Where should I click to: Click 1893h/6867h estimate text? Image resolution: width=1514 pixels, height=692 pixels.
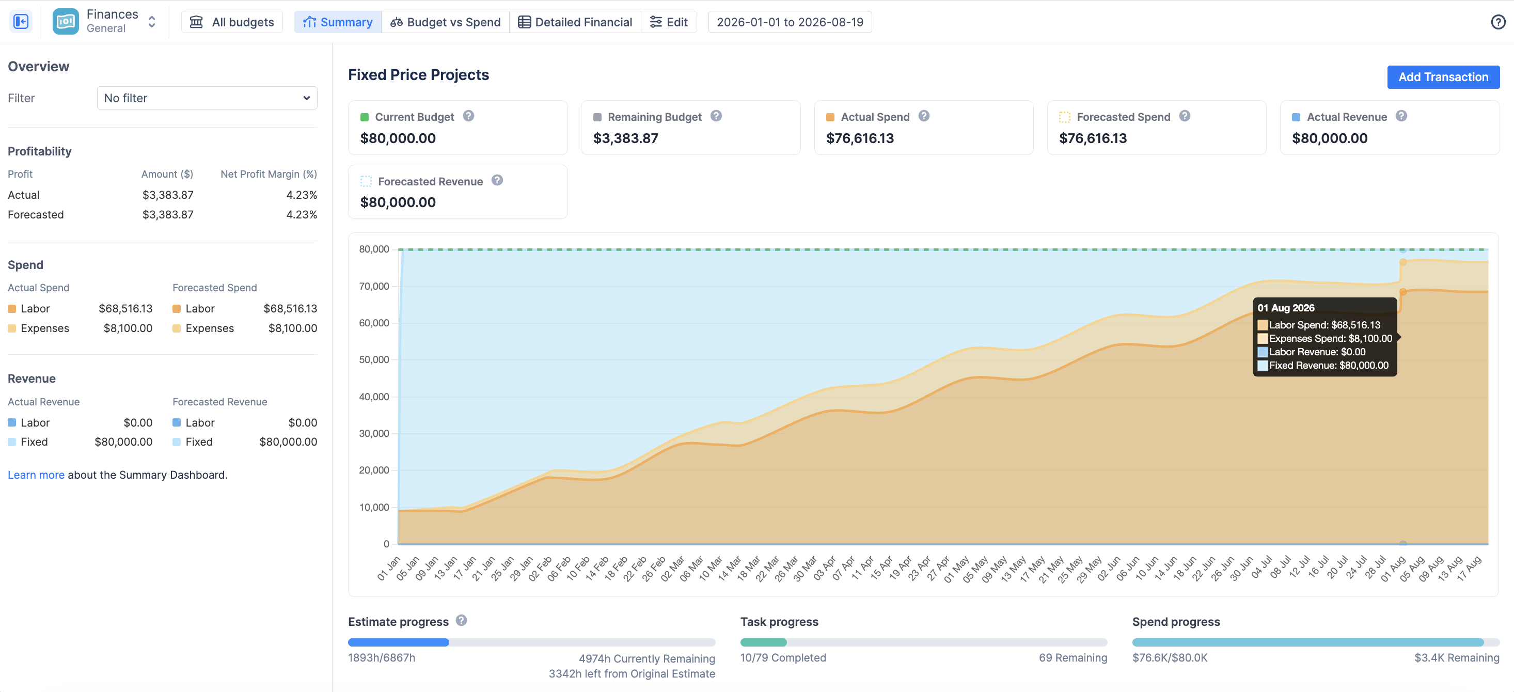click(x=382, y=657)
